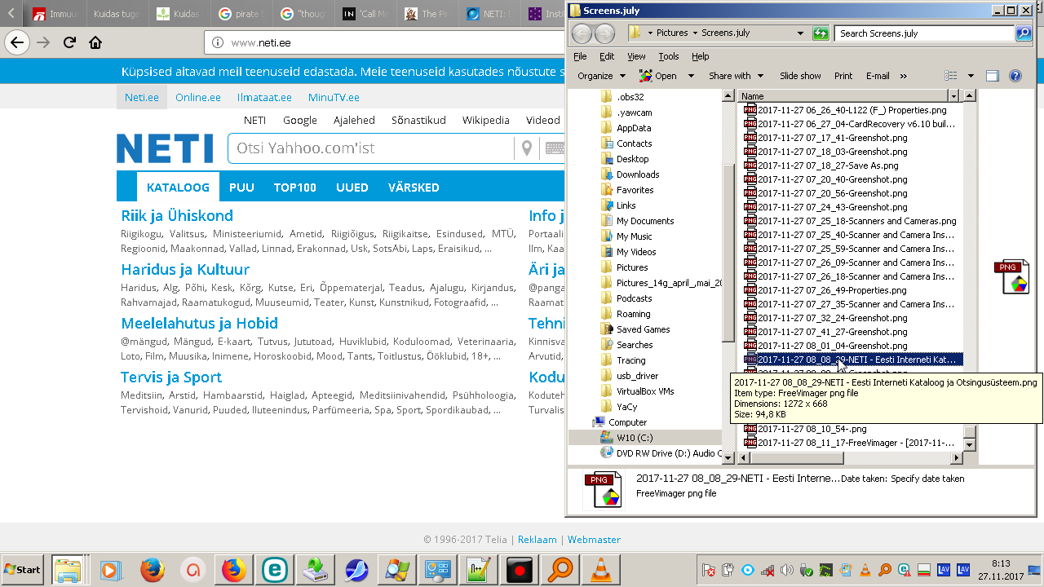Viewport: 1044px width, 587px height.
Task: Open the Organize dropdown menu
Action: click(x=600, y=76)
